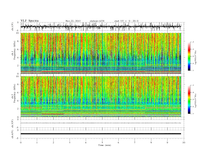Viewport: 207px width, 160px height.
Task: Click the ch.3 voltage waveform strip
Action: coord(101,123)
